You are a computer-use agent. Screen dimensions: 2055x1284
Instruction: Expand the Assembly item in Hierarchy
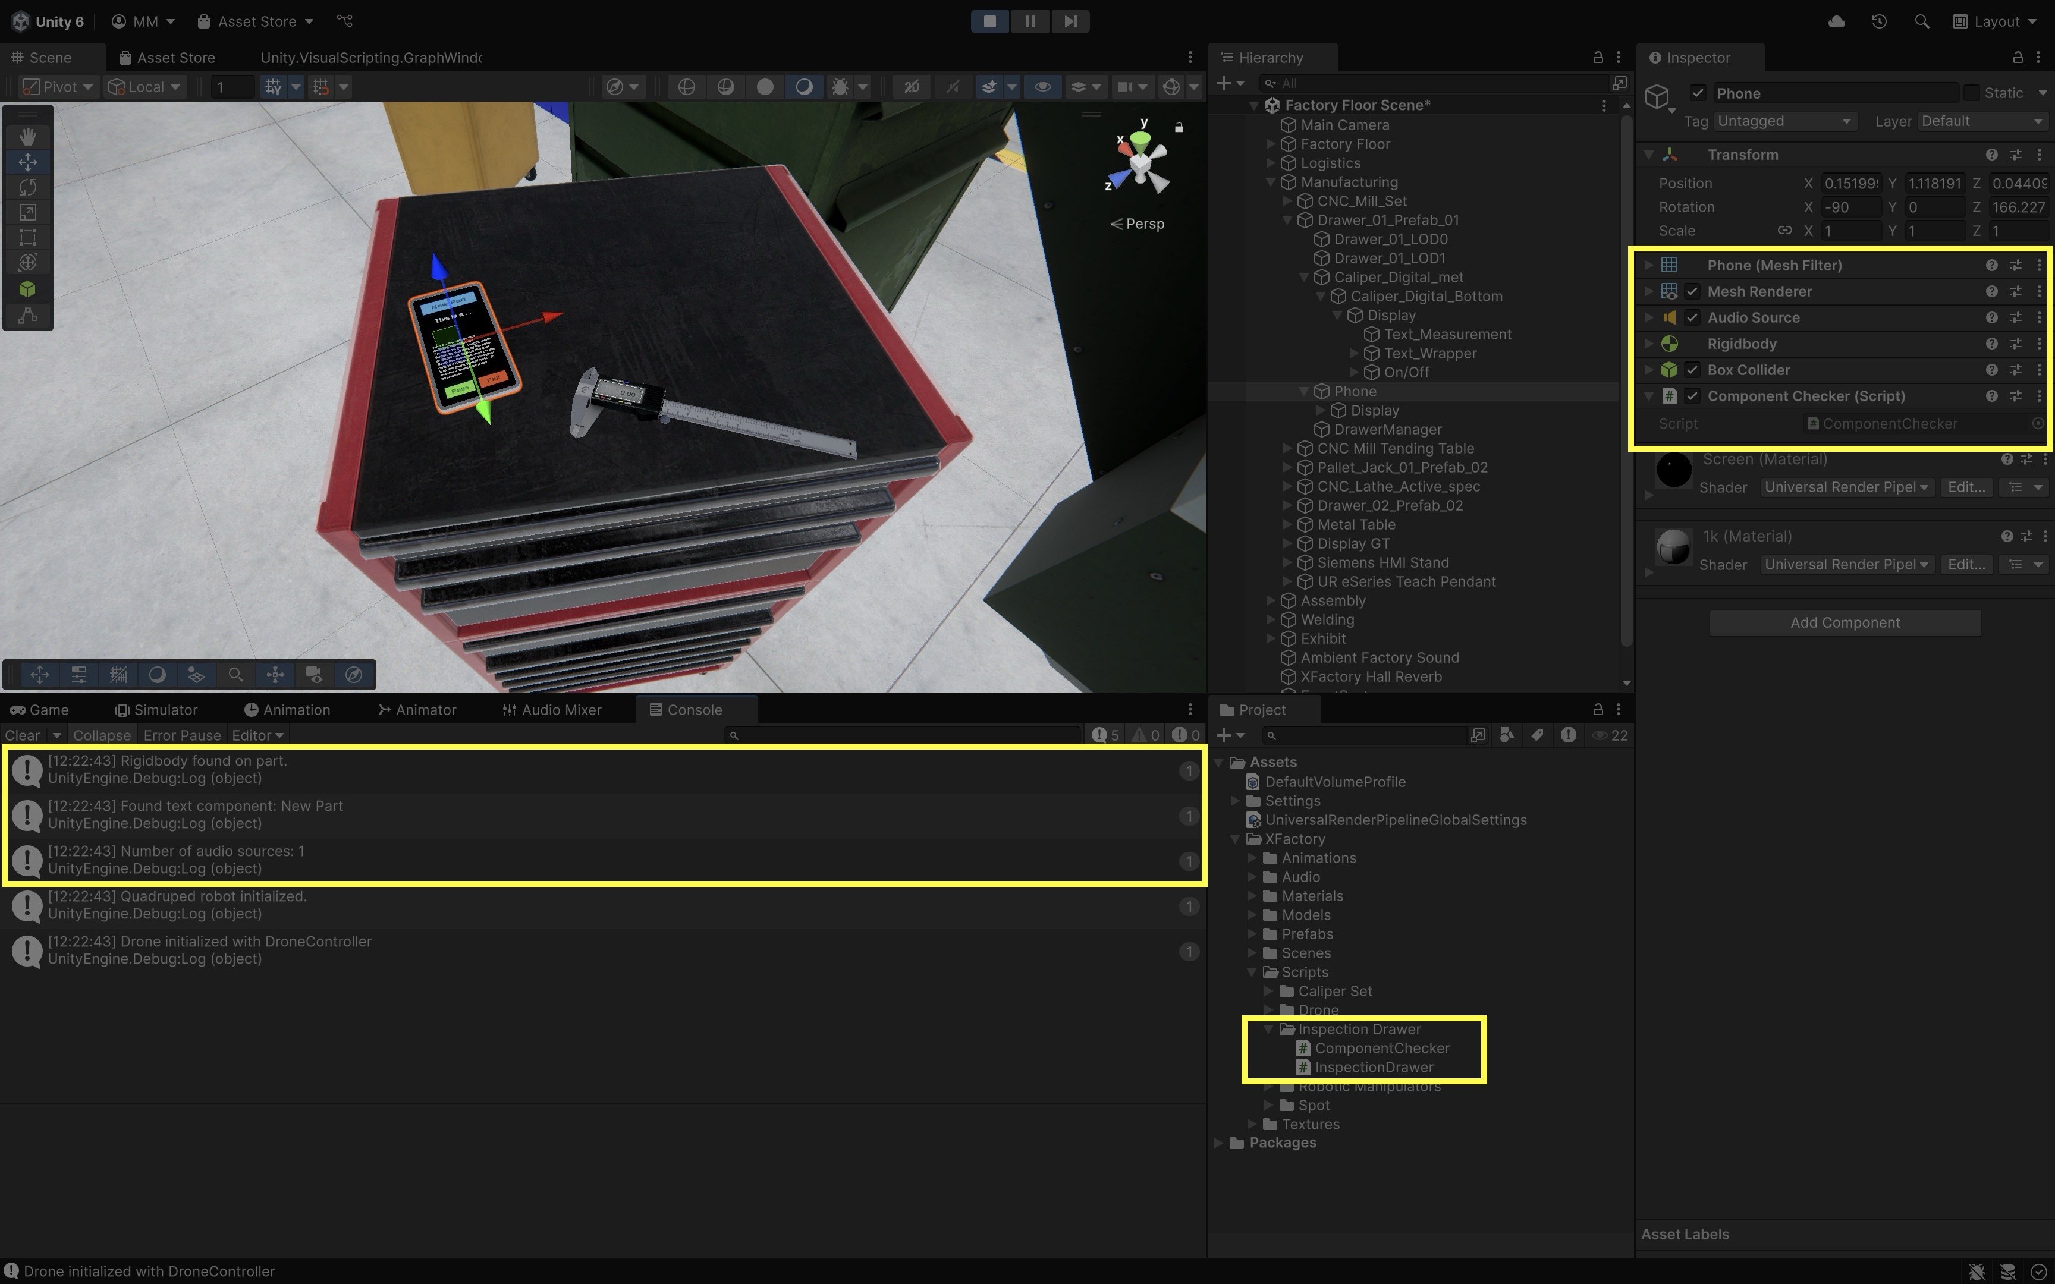coord(1271,600)
